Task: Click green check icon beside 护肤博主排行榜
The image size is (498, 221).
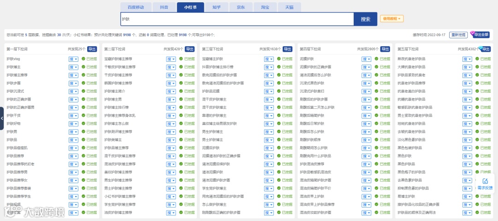Action: pos(181,108)
